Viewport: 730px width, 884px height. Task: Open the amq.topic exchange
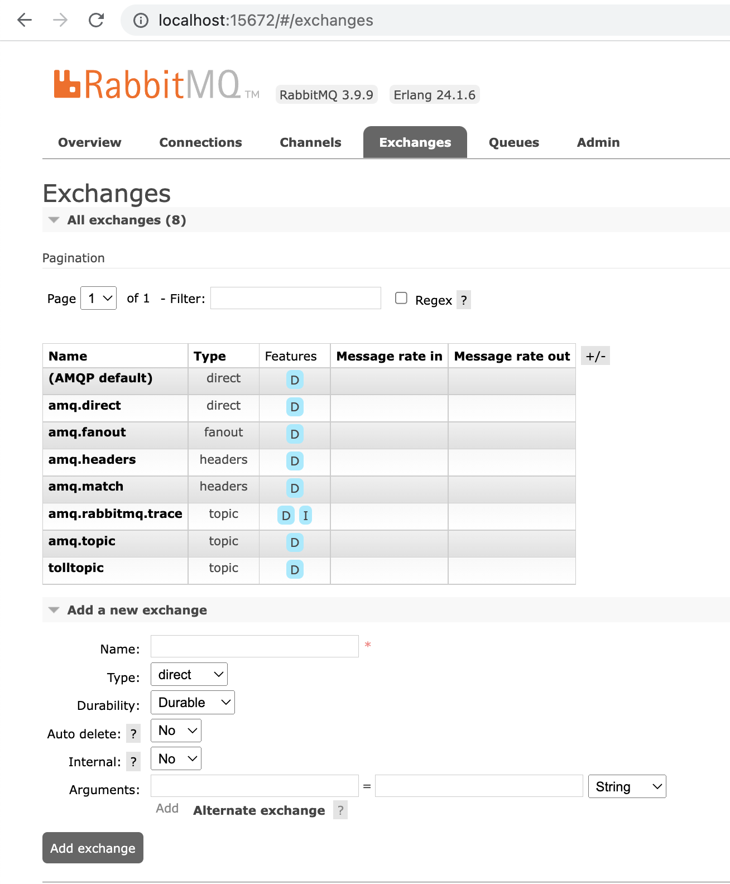pyautogui.click(x=82, y=541)
